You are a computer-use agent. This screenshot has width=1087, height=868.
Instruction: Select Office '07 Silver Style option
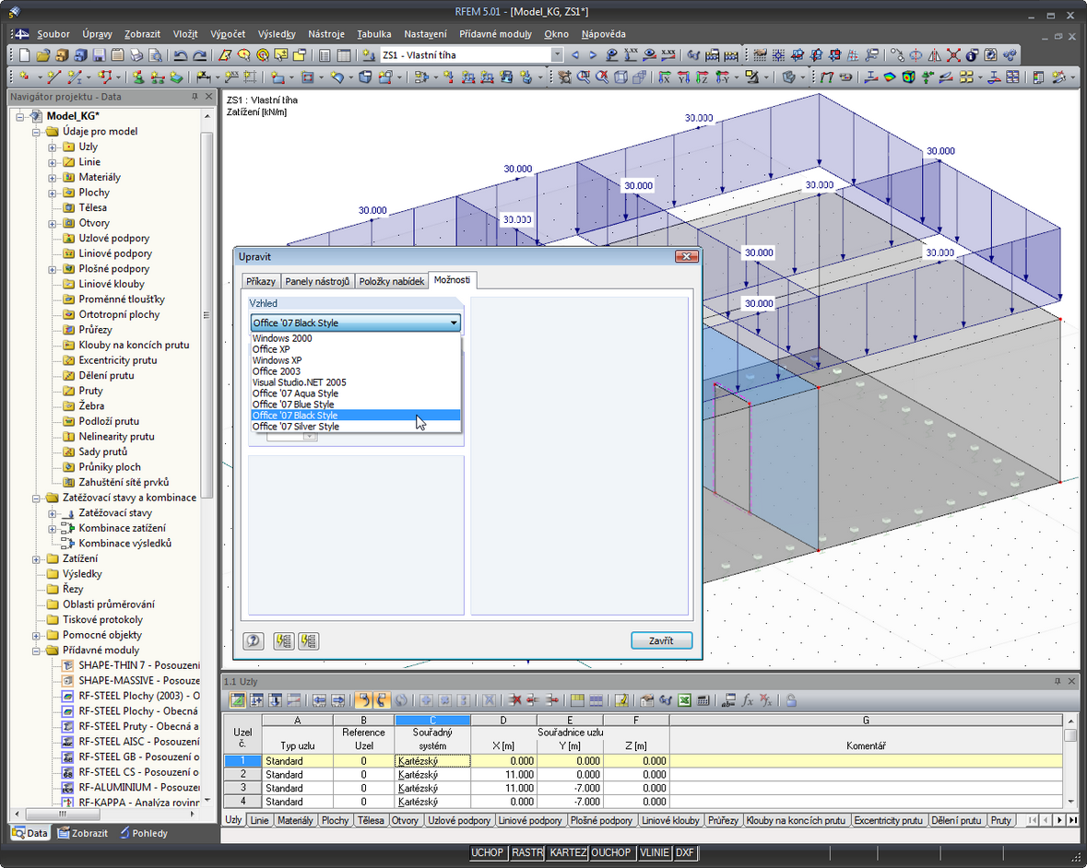(296, 427)
